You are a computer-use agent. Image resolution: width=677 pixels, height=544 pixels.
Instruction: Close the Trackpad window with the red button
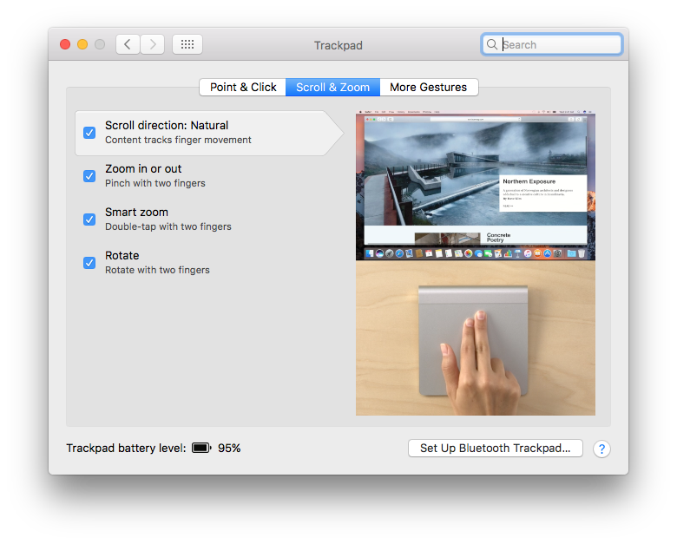pos(65,44)
